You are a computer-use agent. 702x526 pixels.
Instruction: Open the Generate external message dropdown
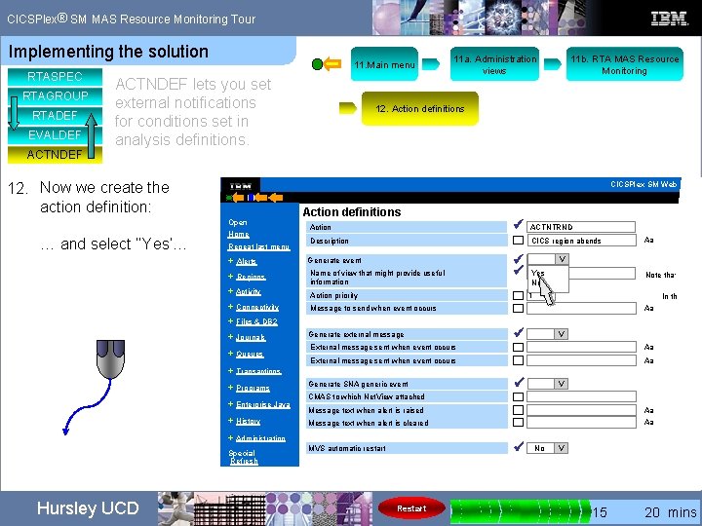coord(562,334)
